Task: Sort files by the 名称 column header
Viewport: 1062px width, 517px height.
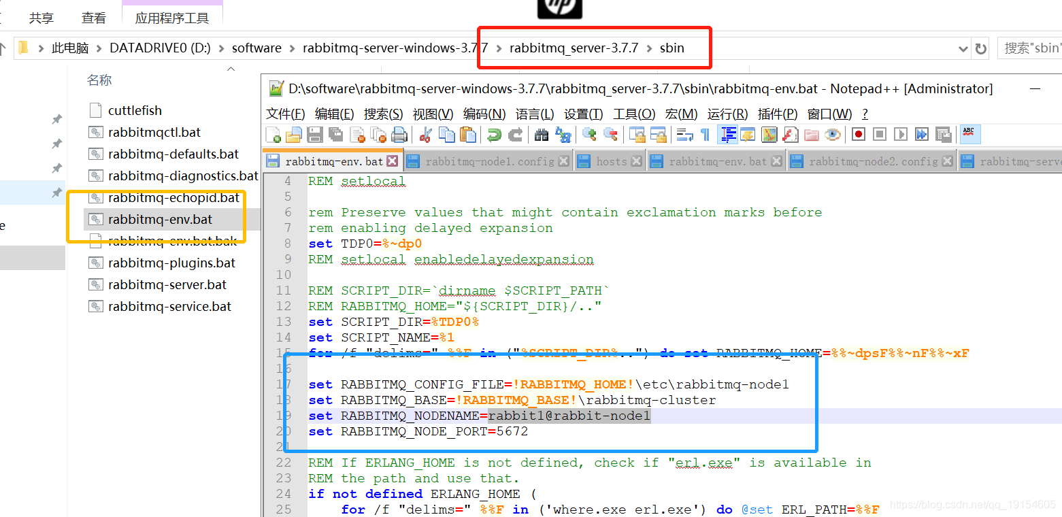Action: click(99, 80)
